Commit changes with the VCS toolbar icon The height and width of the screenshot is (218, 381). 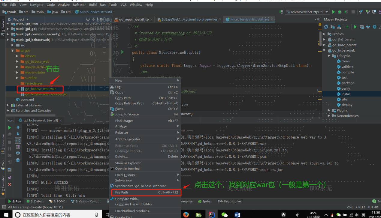[x=367, y=12]
